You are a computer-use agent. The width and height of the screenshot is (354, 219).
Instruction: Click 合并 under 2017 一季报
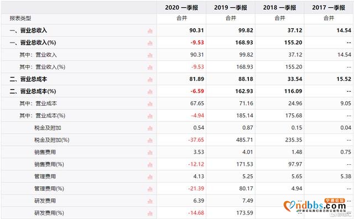pyautogui.click(x=329, y=18)
